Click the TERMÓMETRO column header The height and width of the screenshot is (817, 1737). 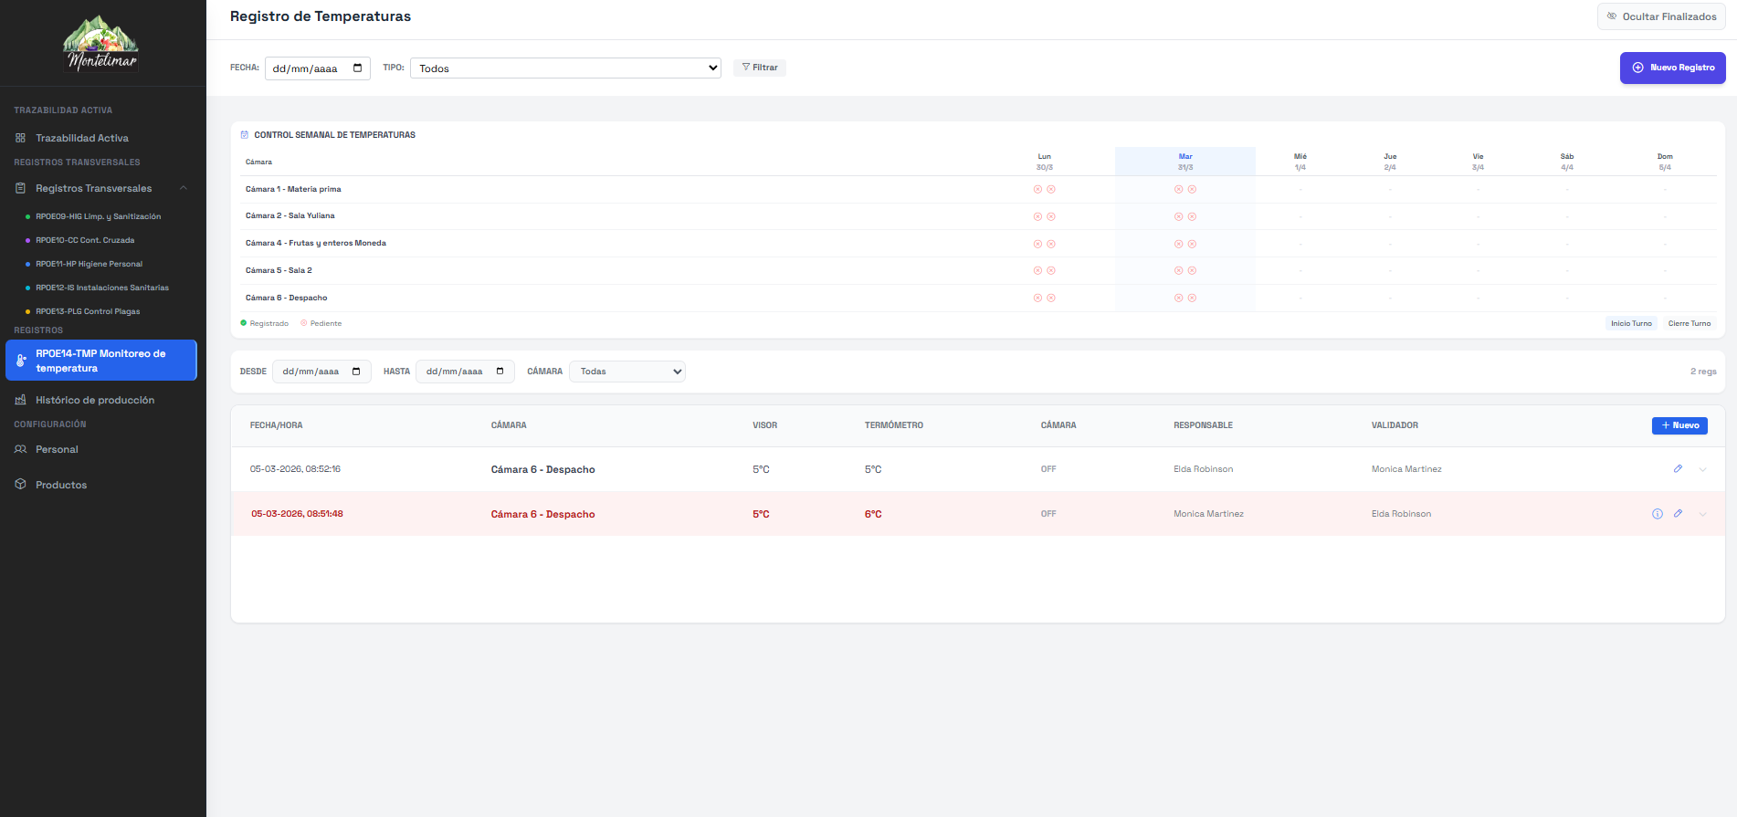pos(894,425)
